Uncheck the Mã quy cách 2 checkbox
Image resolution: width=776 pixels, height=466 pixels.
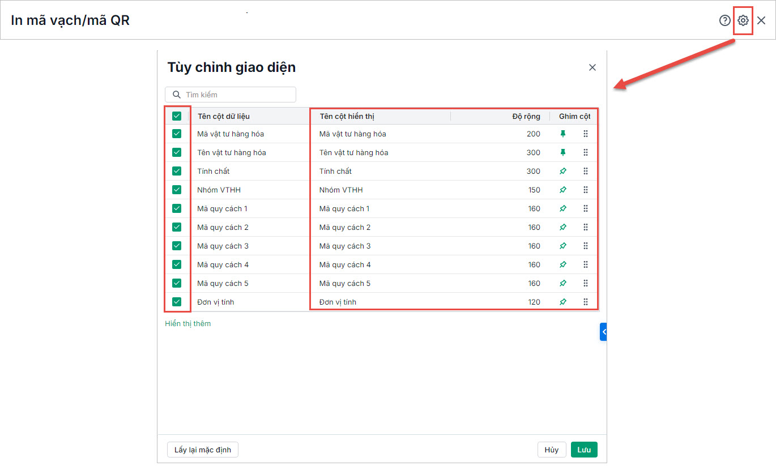pos(177,227)
